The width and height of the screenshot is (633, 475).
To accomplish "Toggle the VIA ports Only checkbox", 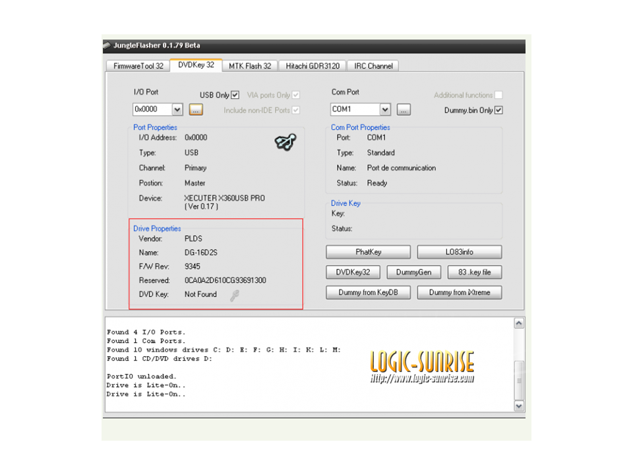I will point(296,95).
